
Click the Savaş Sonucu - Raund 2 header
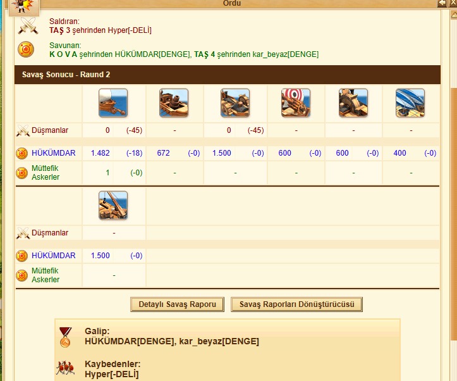pos(228,75)
